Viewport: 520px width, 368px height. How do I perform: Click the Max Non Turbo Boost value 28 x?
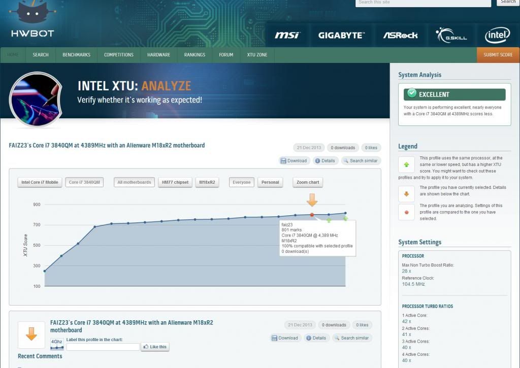click(x=407, y=271)
